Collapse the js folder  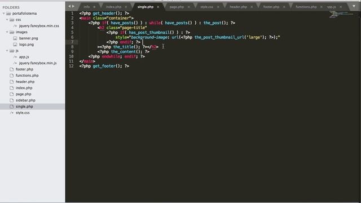coord(7,51)
